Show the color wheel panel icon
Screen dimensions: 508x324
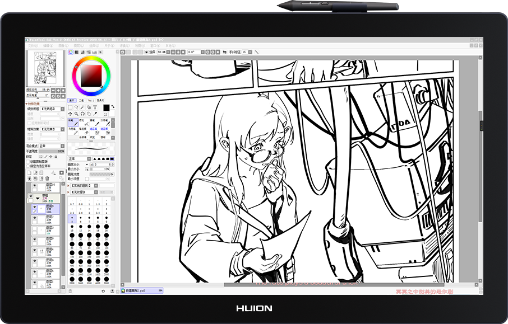pyautogui.click(x=71, y=52)
